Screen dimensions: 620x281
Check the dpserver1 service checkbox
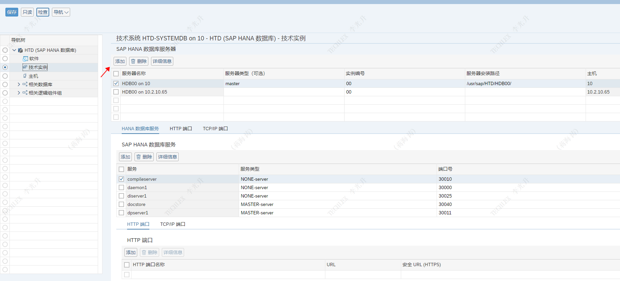point(121,213)
